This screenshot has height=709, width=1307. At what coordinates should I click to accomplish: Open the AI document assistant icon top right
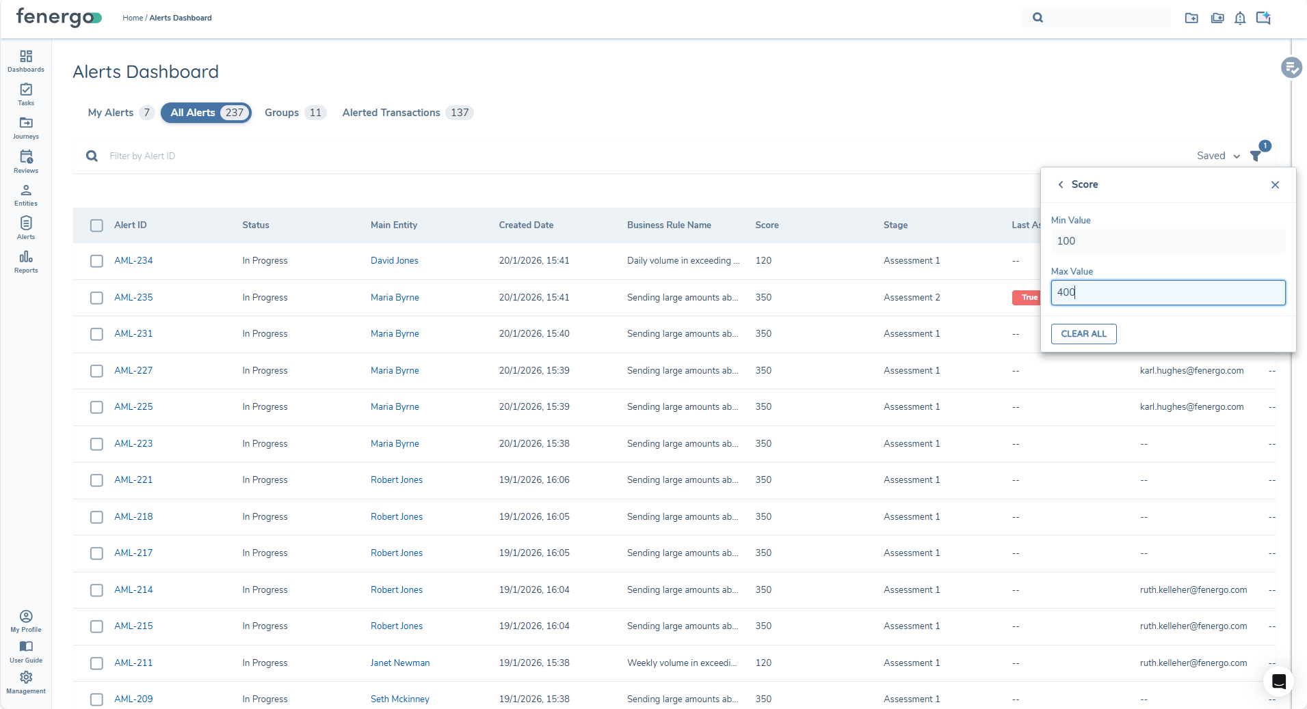pos(1263,18)
